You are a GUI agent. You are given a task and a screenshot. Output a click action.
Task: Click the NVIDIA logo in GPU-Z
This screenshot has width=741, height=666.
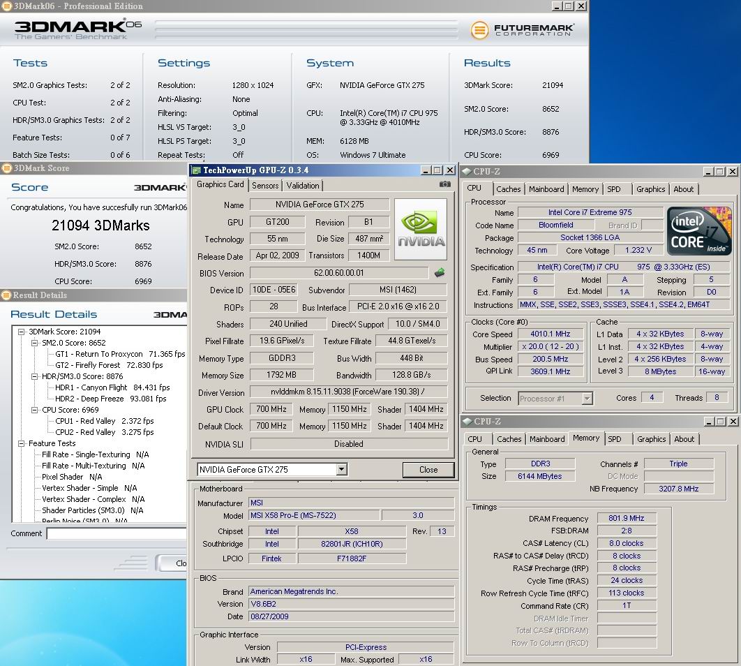click(421, 229)
